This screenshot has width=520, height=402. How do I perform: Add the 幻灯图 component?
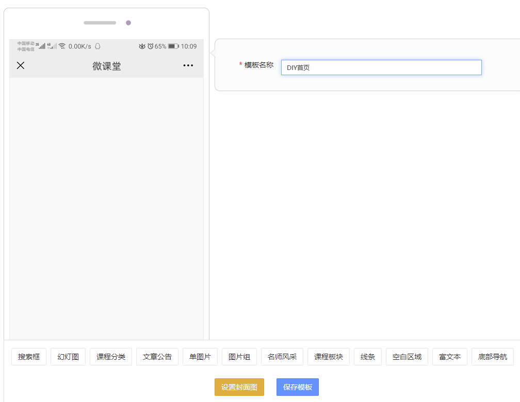tap(68, 357)
